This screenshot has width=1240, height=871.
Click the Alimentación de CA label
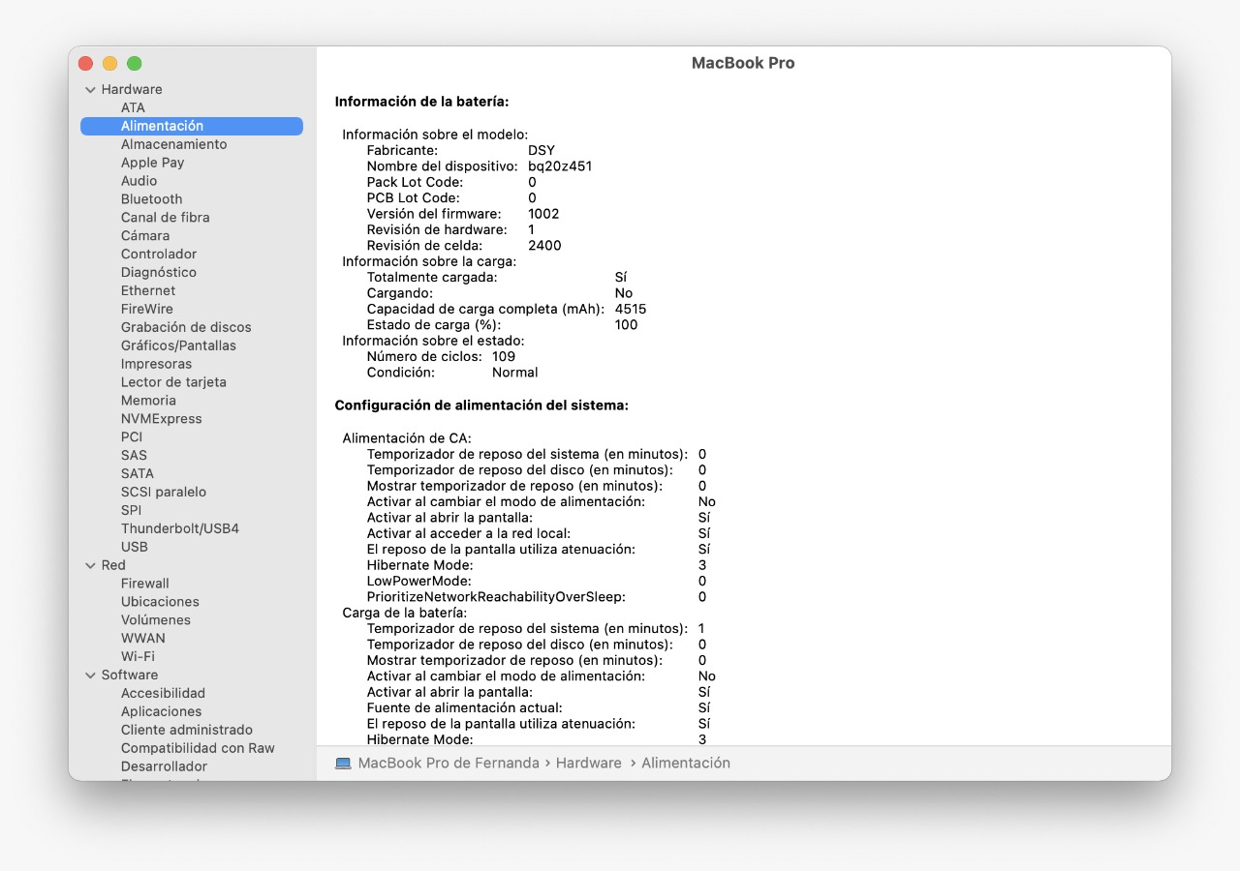point(407,438)
